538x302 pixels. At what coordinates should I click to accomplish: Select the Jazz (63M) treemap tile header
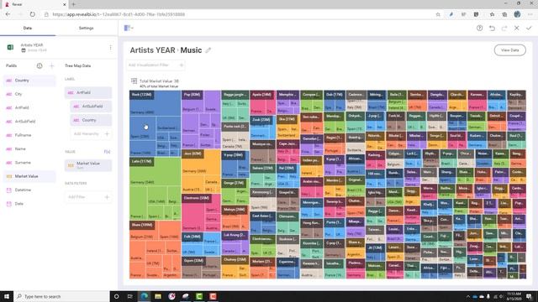pos(193,154)
